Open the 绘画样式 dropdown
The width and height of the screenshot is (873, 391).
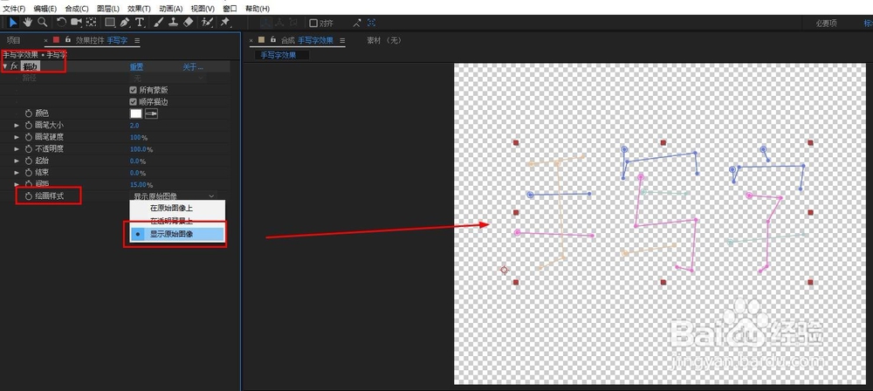[174, 196]
